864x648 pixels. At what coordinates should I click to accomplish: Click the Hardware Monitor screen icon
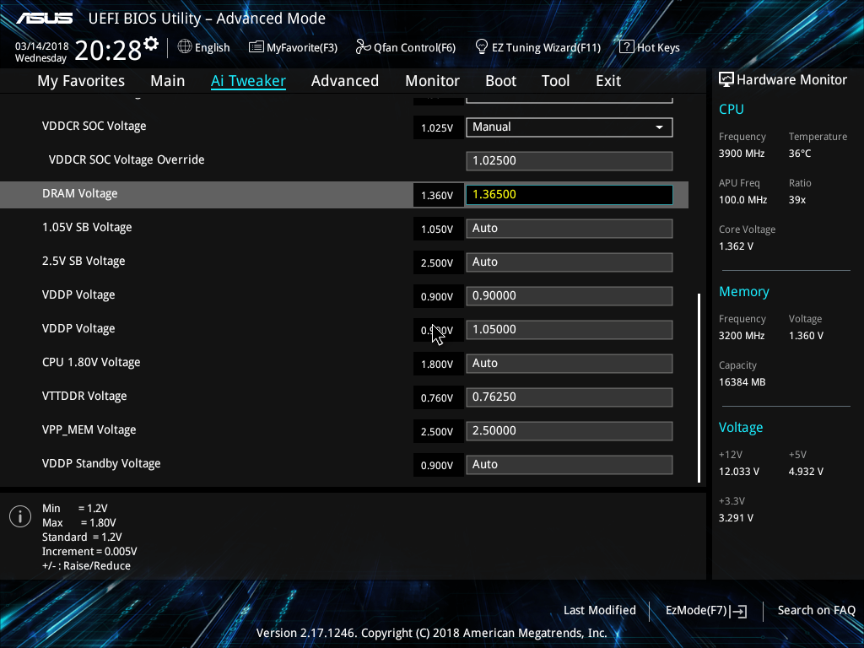pyautogui.click(x=726, y=79)
